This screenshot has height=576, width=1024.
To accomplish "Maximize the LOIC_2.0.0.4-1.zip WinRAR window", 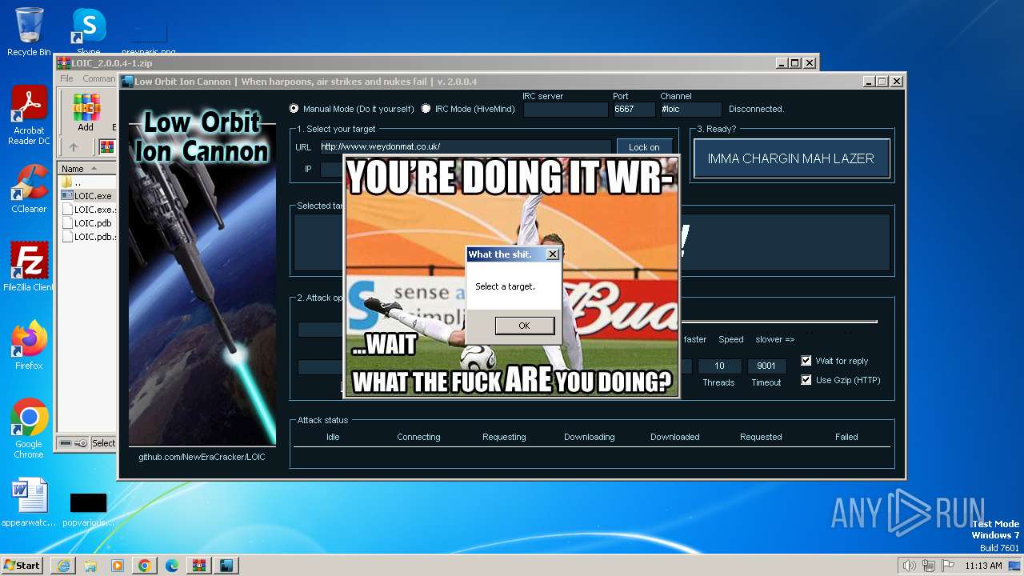I will tap(794, 62).
